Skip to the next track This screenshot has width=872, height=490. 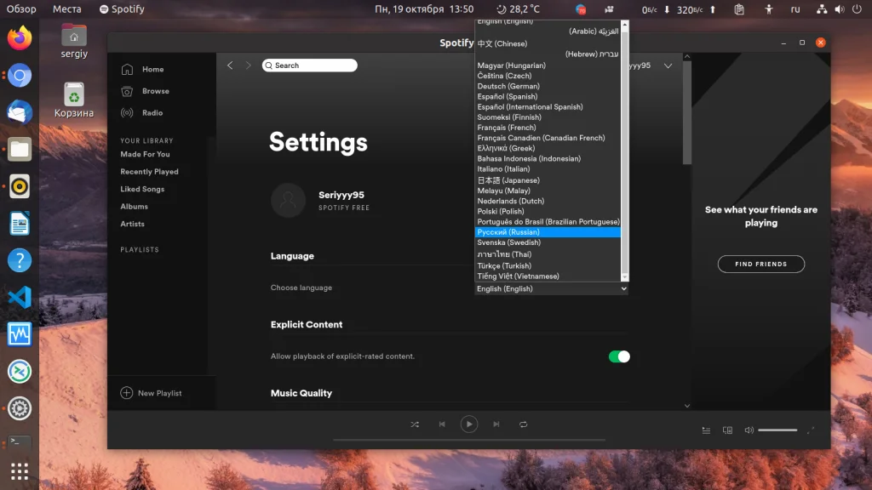[x=496, y=424]
